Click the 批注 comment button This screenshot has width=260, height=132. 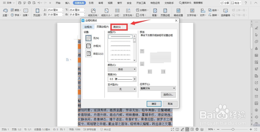pos(236,3)
